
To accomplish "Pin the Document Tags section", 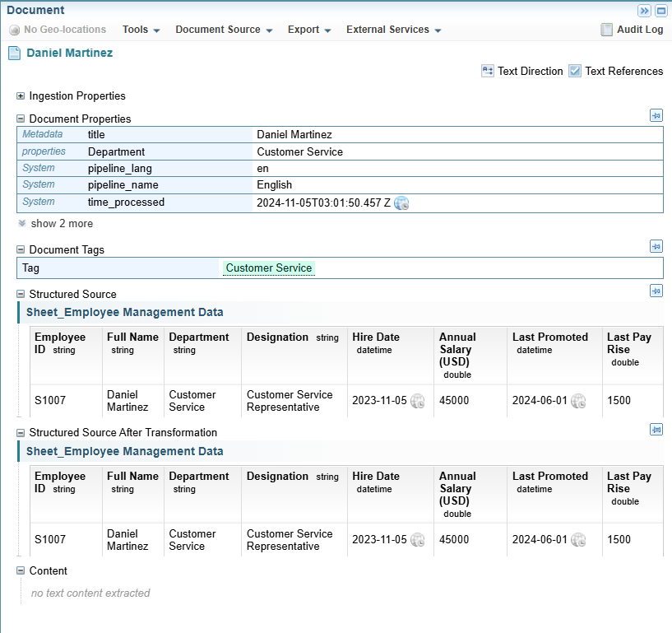I will [x=656, y=246].
